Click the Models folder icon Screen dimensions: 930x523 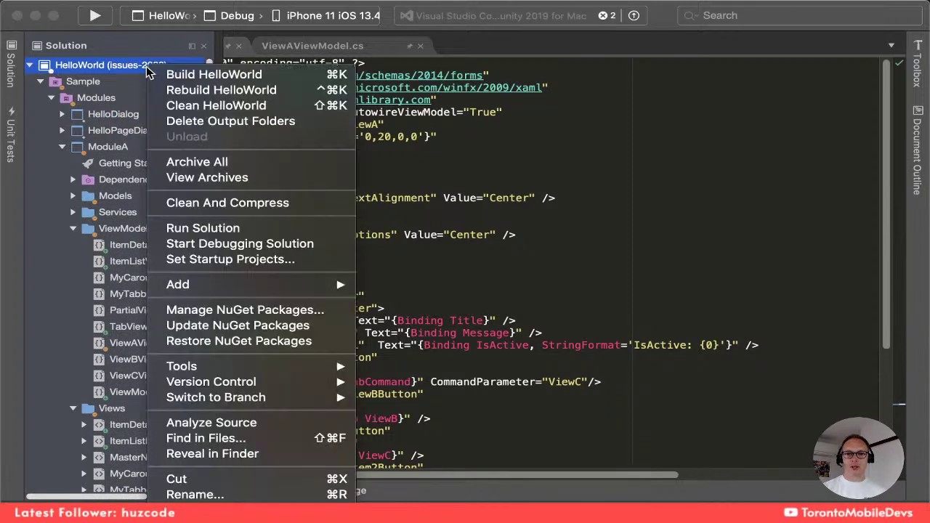click(x=88, y=196)
